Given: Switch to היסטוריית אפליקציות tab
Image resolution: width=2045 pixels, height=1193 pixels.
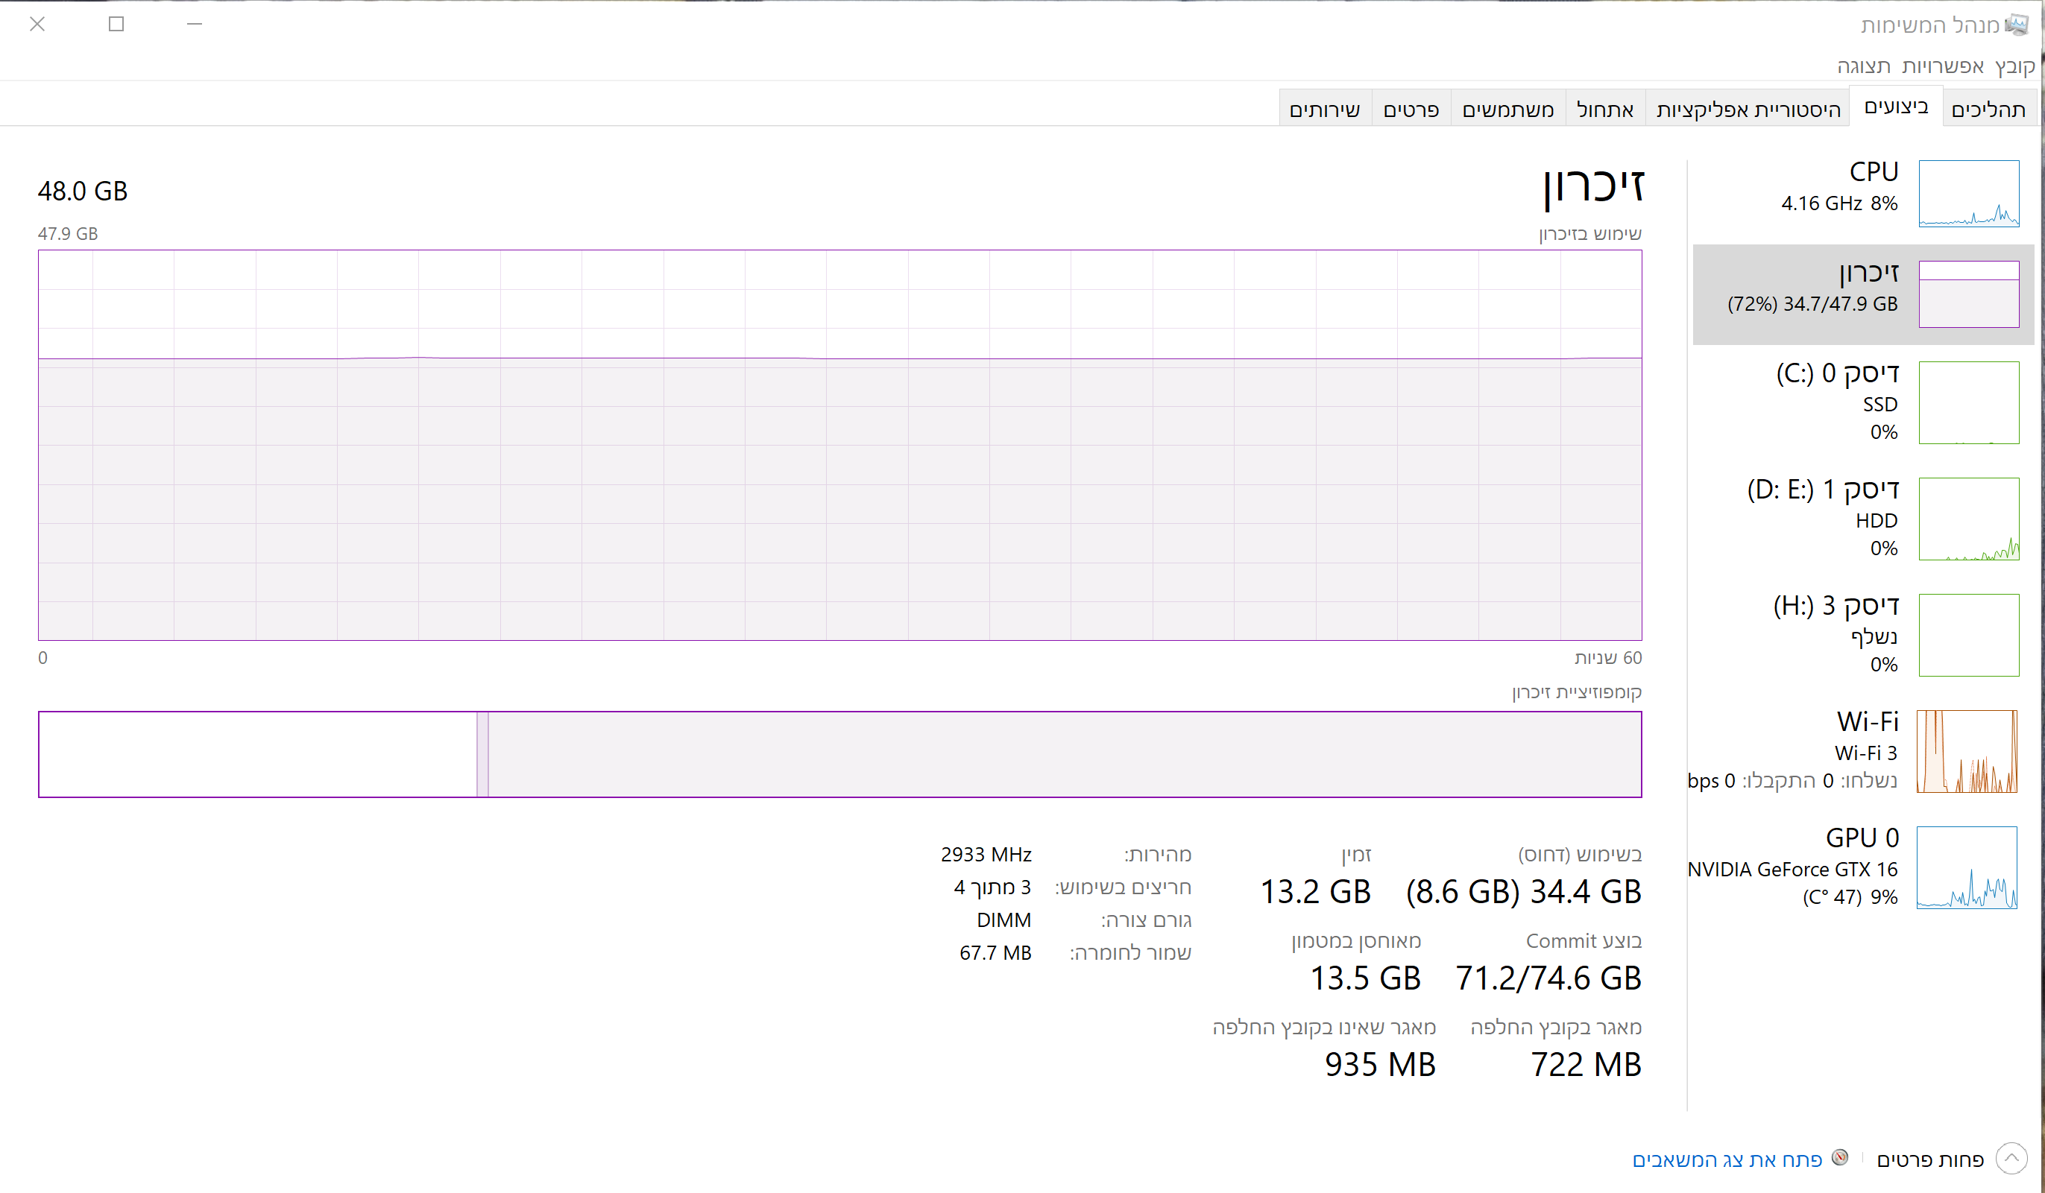Looking at the screenshot, I should coord(1748,110).
